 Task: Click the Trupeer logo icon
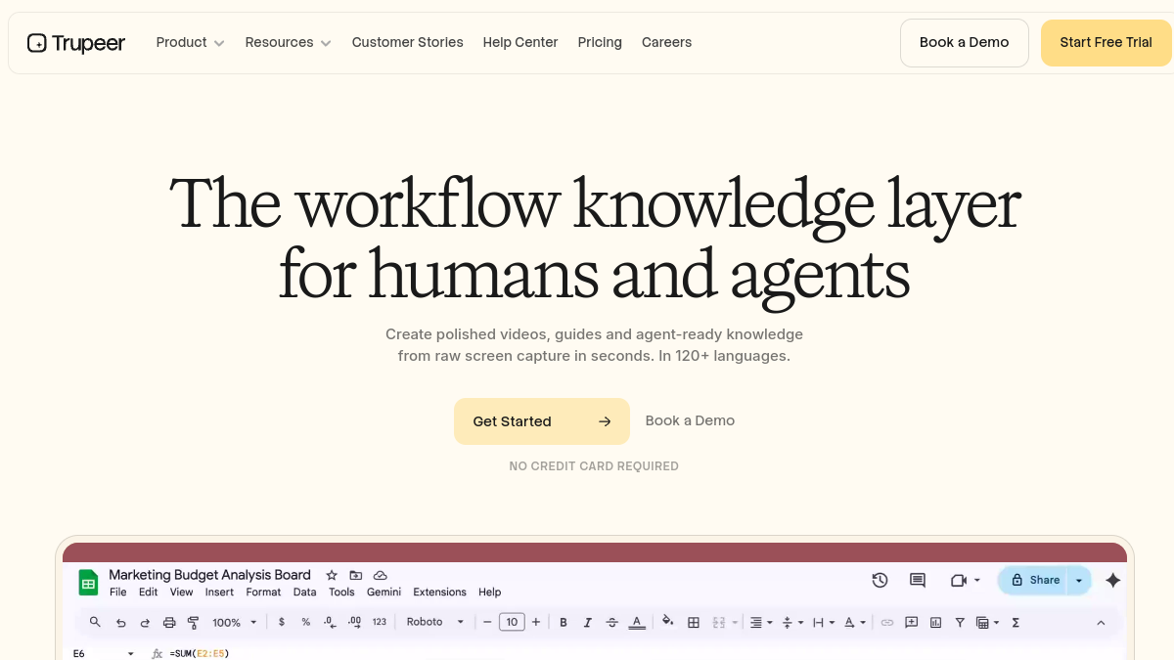click(x=37, y=43)
